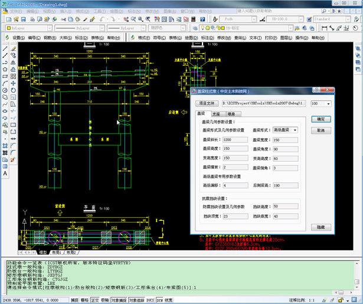
Task: Click the 盖梁斜长 input field with 1200
Action: click(x=235, y=139)
